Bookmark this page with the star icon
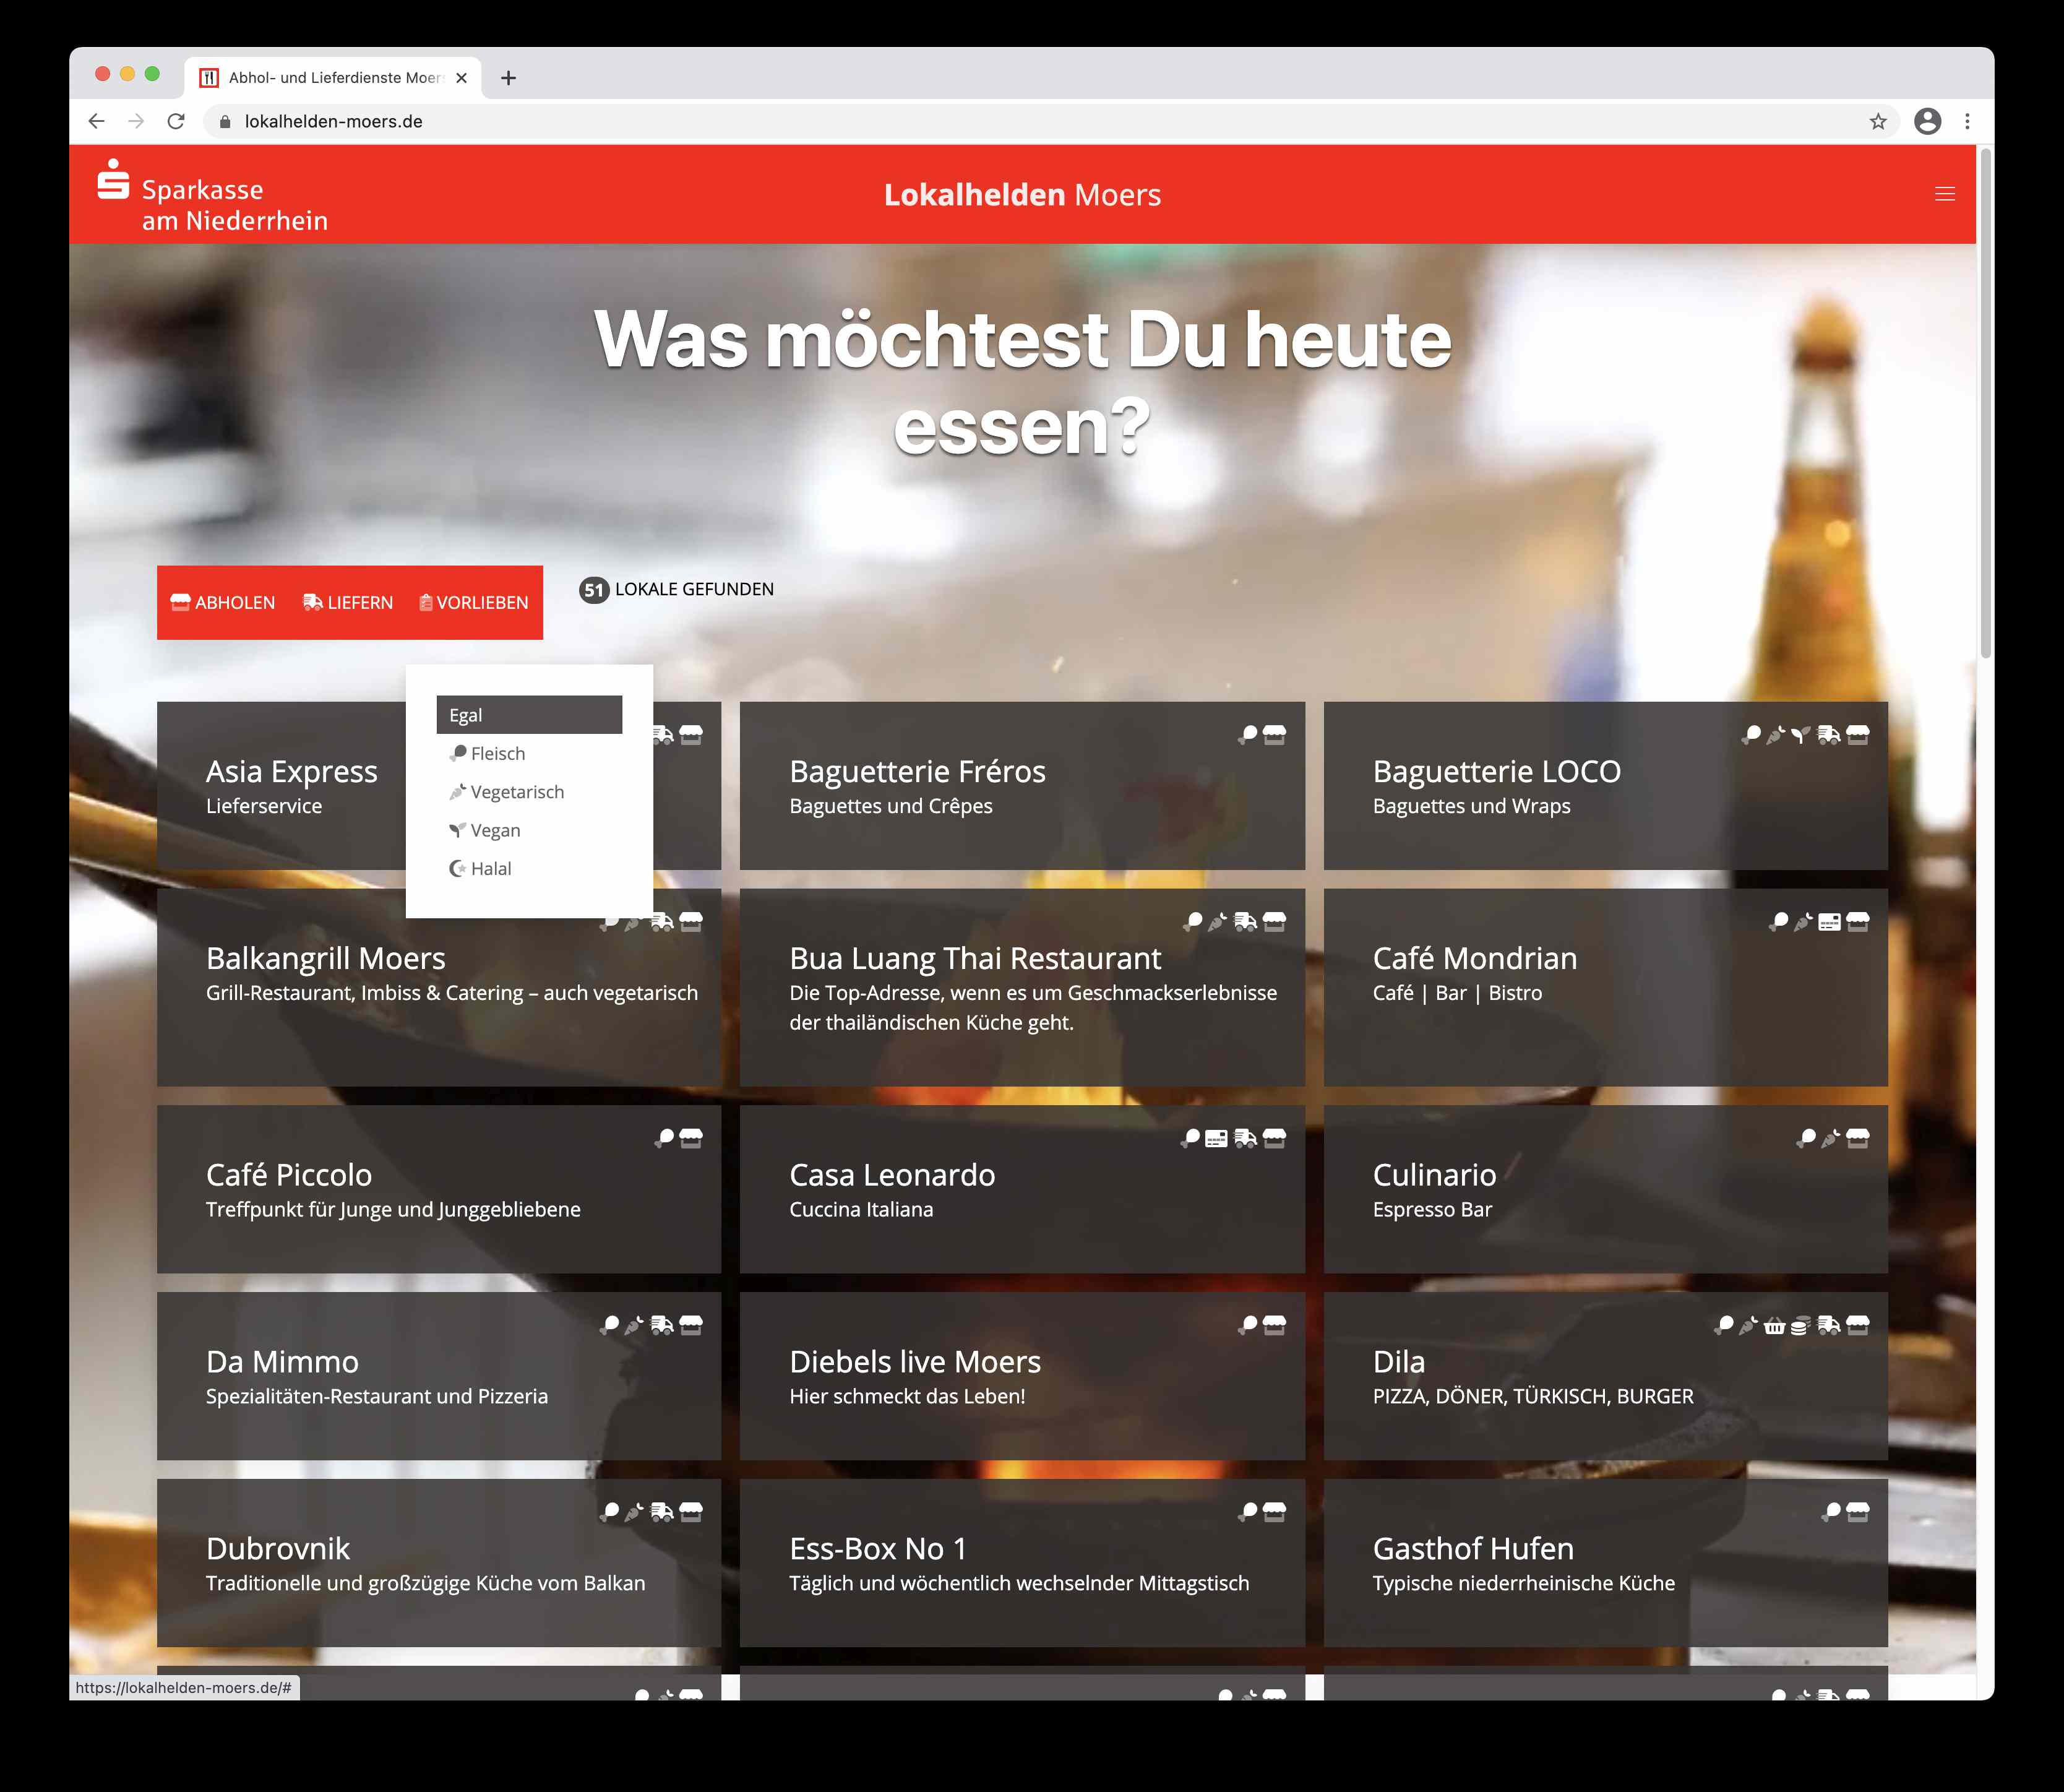Image resolution: width=2064 pixels, height=1792 pixels. pyautogui.click(x=1878, y=121)
